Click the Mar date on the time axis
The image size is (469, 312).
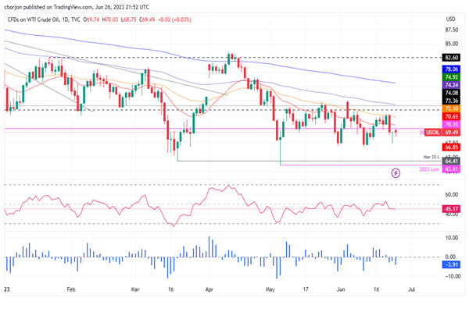tap(135, 289)
